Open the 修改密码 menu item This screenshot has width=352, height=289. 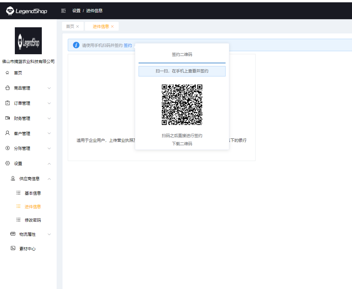(33, 220)
